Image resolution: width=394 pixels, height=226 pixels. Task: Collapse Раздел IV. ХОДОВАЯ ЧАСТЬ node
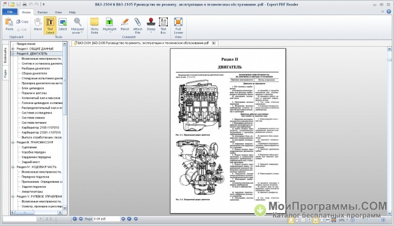13,167
